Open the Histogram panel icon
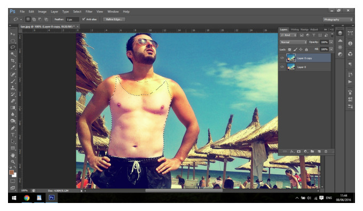 coord(340,41)
